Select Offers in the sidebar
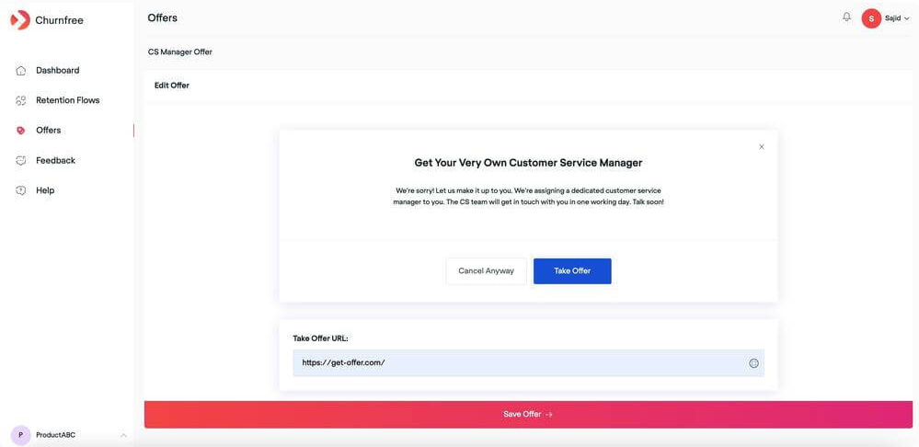The height and width of the screenshot is (447, 919). (48, 130)
